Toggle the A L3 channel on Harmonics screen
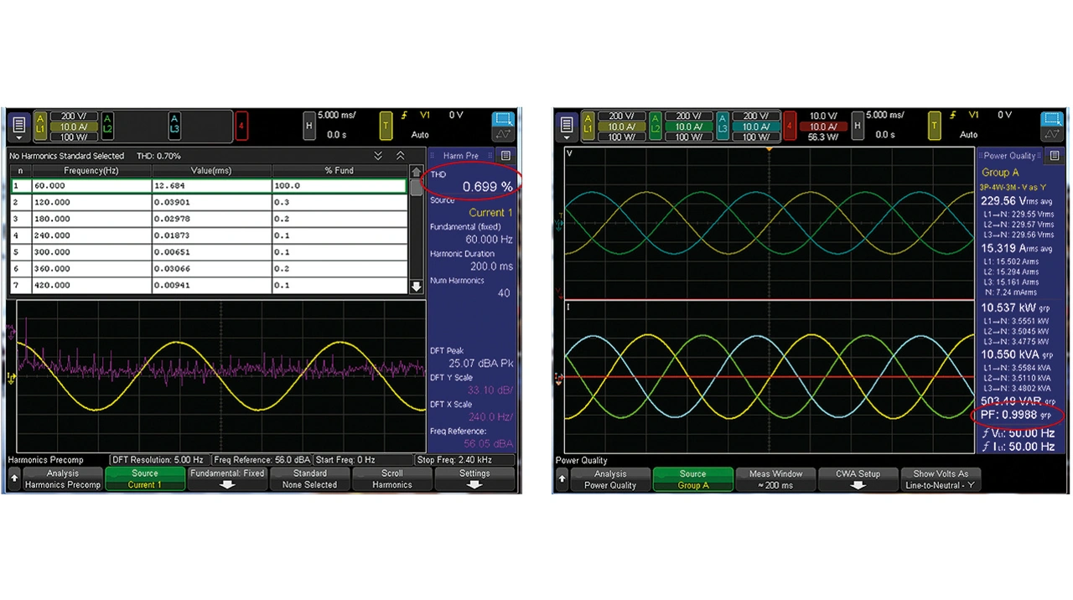The width and height of the screenshot is (1073, 600). coord(174,126)
